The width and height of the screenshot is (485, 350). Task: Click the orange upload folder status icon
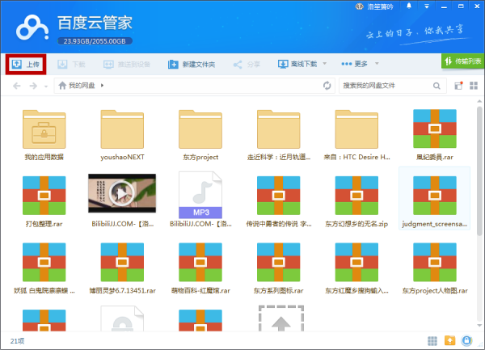[449, 340]
